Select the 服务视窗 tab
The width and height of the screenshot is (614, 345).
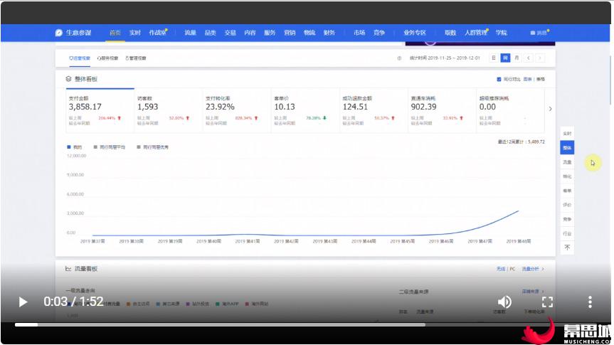tap(107, 58)
